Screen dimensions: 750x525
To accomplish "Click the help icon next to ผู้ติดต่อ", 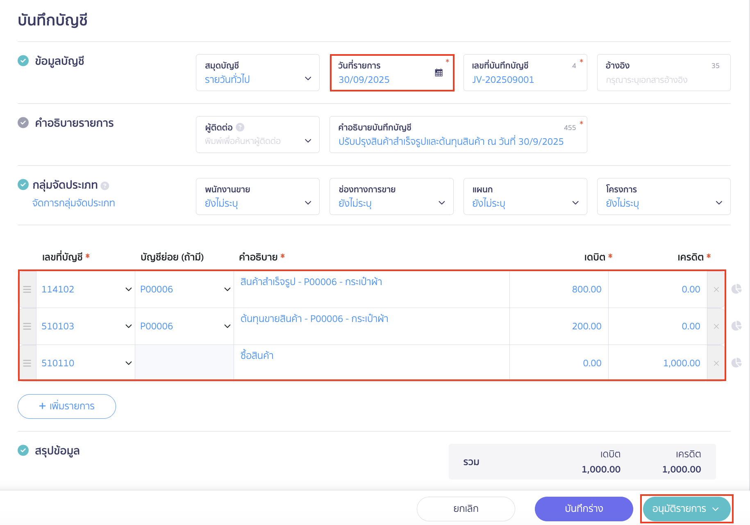I will point(240,128).
